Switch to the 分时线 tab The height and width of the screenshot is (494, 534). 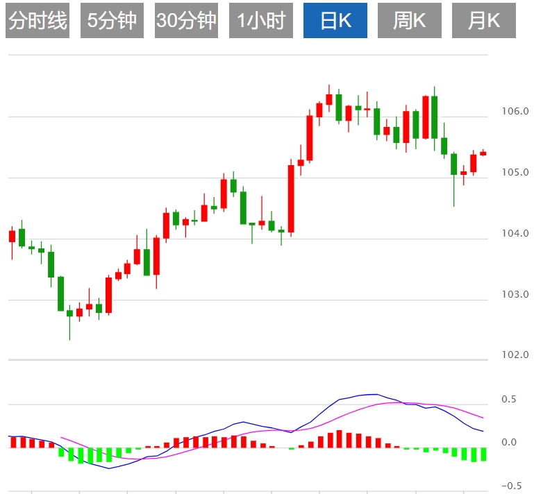point(37,20)
